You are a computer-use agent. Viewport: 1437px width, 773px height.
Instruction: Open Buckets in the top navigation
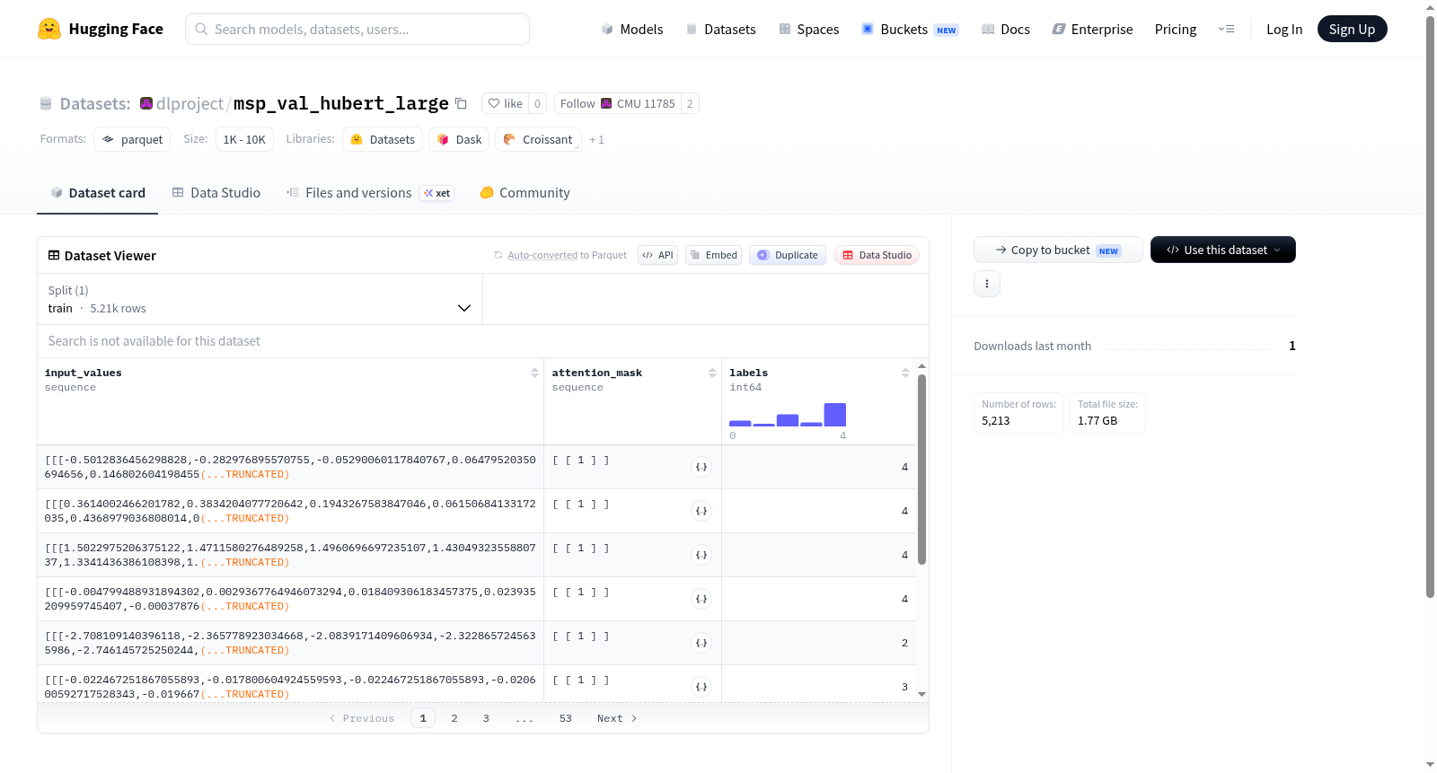(x=910, y=29)
